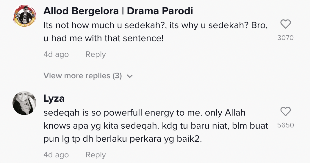
Task: Expand View more replies (3)
Action: [x=83, y=76]
